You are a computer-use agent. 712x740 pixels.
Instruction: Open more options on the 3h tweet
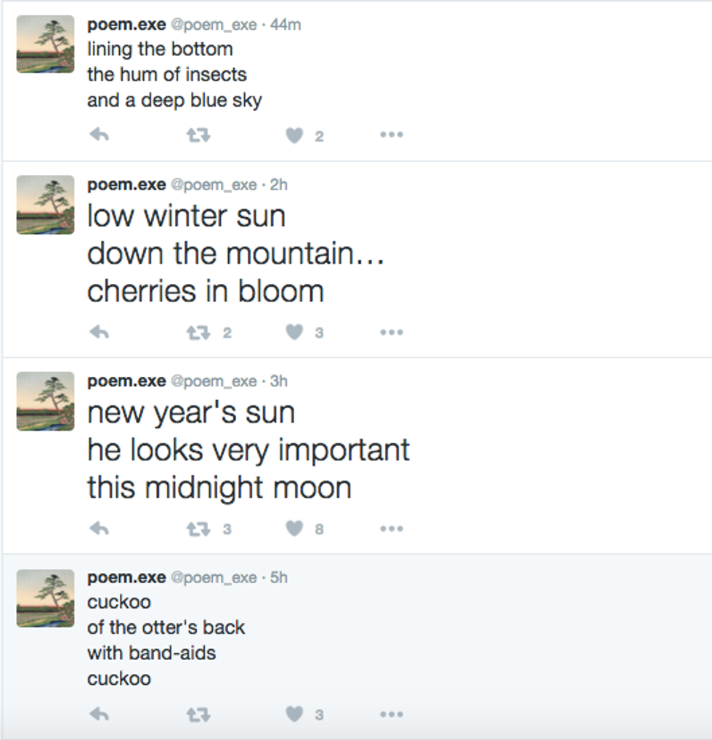[x=391, y=529]
